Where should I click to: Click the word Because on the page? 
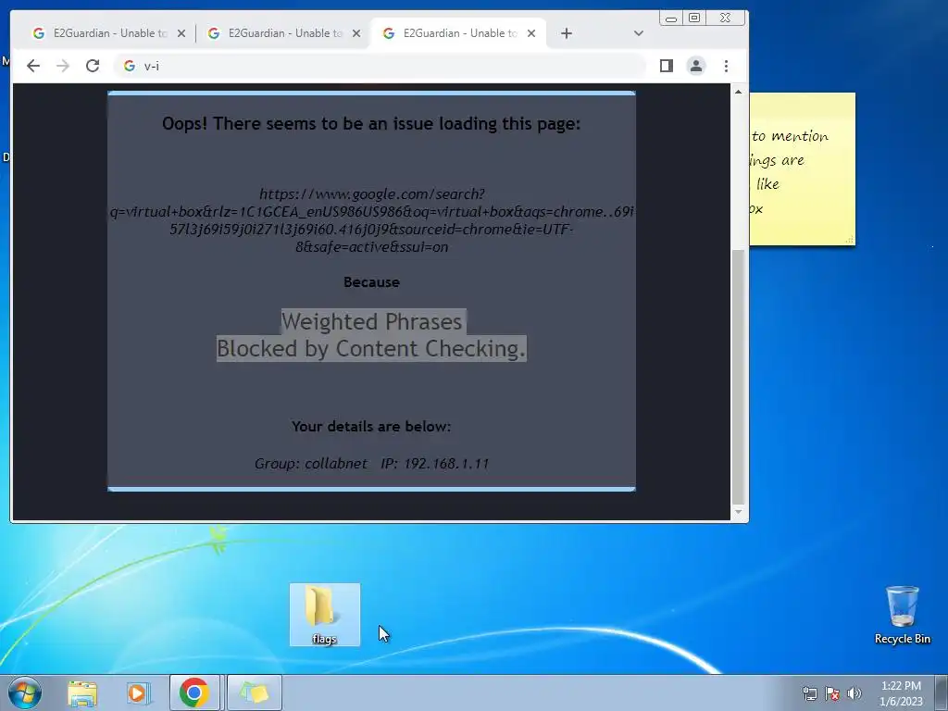(371, 282)
